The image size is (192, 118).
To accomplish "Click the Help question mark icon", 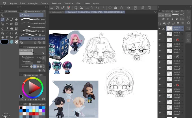I will coord(142,8).
